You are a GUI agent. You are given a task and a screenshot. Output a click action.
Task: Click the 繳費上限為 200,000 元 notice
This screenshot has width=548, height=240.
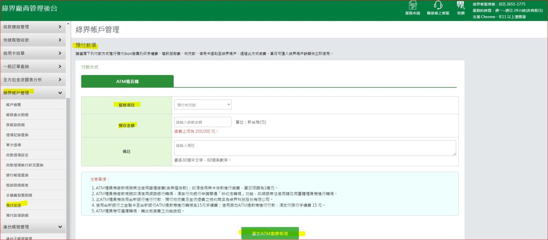pyautogui.click(x=196, y=131)
